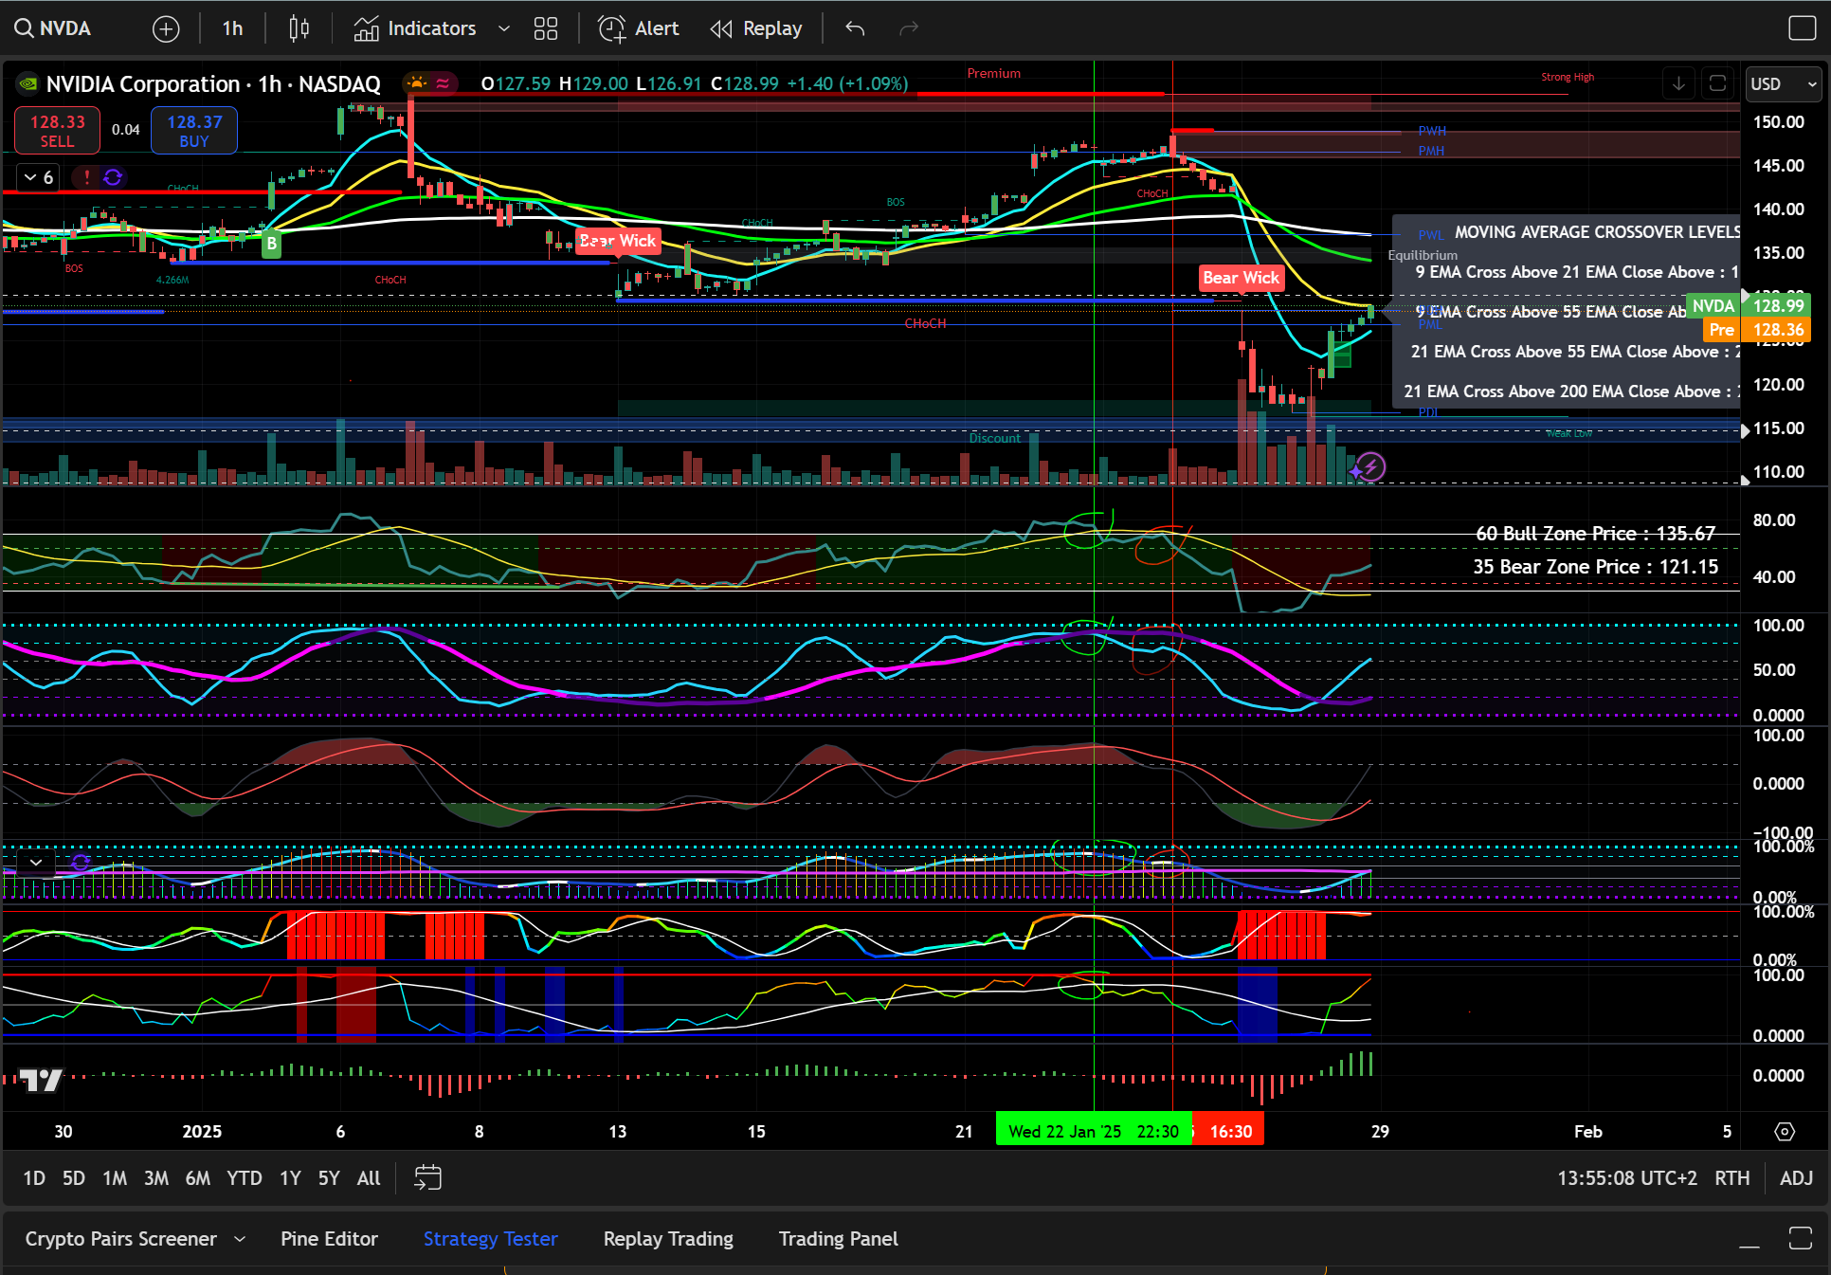Viewport: 1831px width, 1275px height.
Task: Redo the chart action
Action: coord(909,28)
